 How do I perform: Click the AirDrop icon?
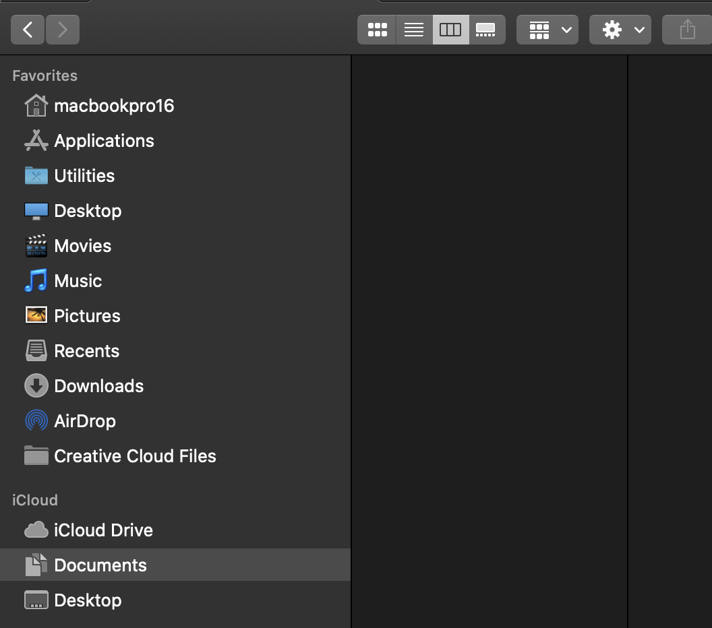tap(36, 420)
